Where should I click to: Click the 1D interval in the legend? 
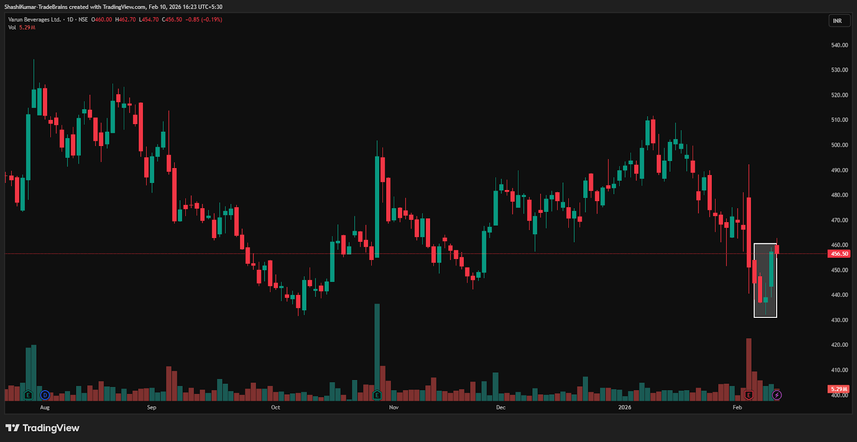tap(70, 20)
